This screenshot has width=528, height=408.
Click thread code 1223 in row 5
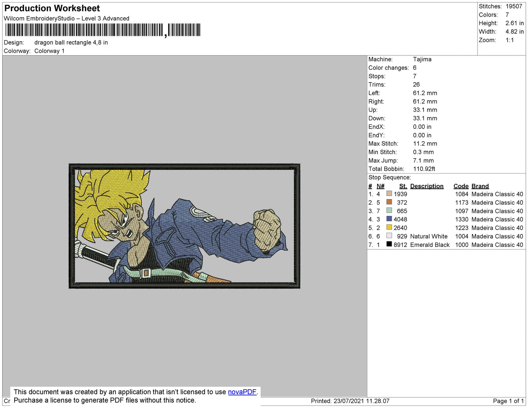(x=461, y=228)
